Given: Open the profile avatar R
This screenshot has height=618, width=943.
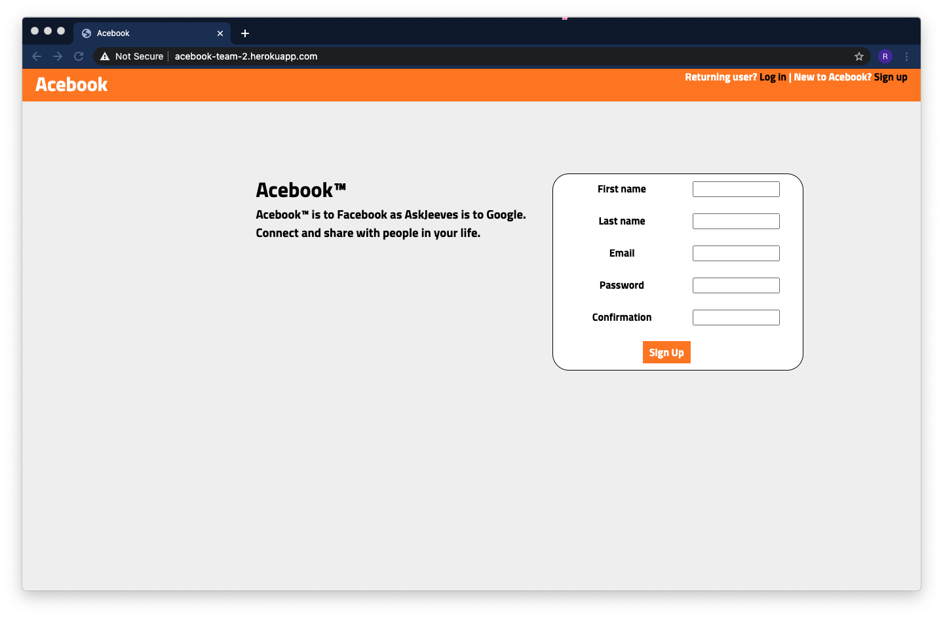Looking at the screenshot, I should 885,56.
